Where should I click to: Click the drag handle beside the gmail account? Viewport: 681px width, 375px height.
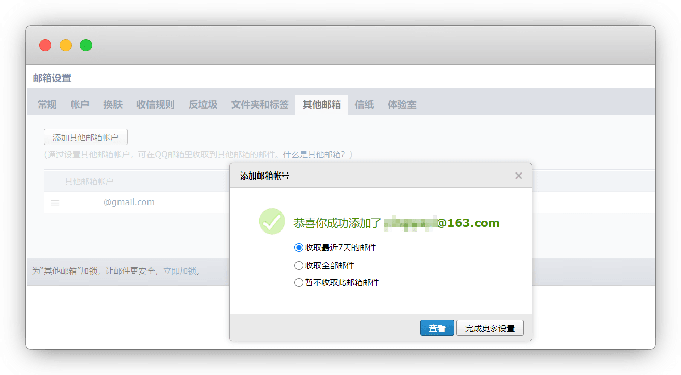click(x=55, y=203)
